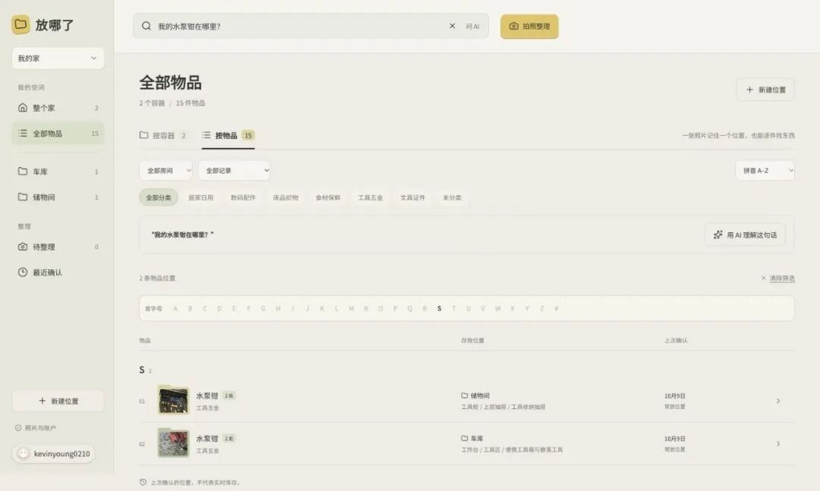Viewport: 820px width, 491px height.
Task: Open the 车库 folder in the sidebar
Action: click(58, 172)
